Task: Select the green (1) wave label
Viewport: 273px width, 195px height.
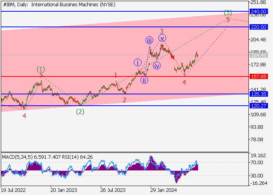Action: point(41,69)
